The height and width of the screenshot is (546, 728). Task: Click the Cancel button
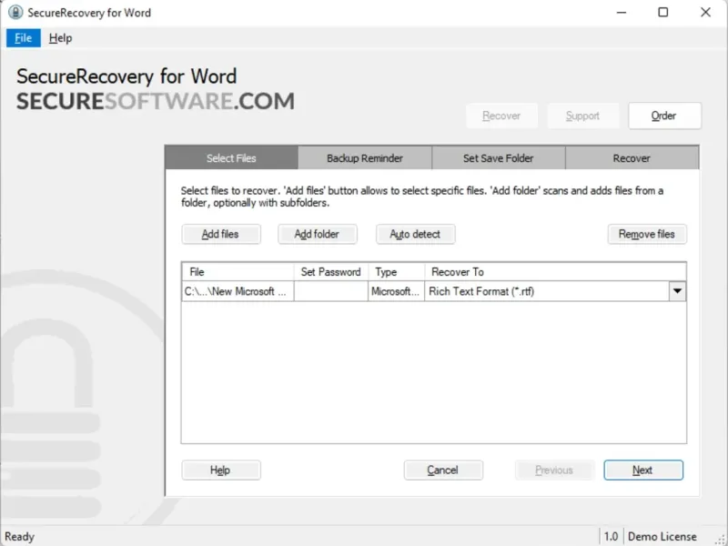point(443,470)
